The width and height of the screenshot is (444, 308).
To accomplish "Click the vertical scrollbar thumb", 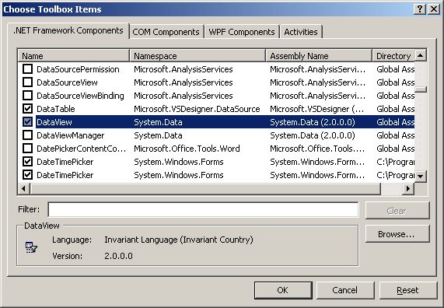I will 421,89.
